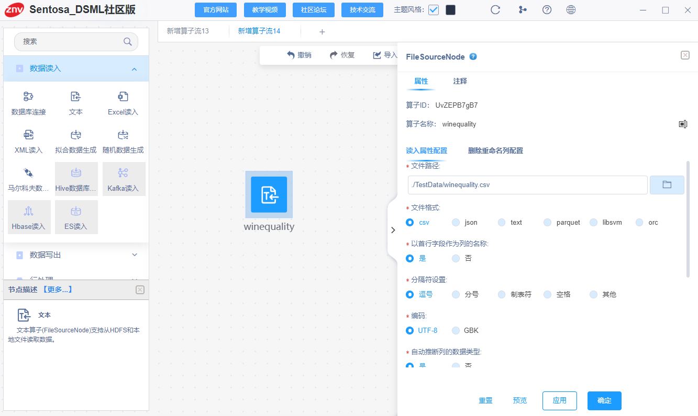Click the 预览 preview link
Viewport: 698px width, 416px height.
[520, 400]
